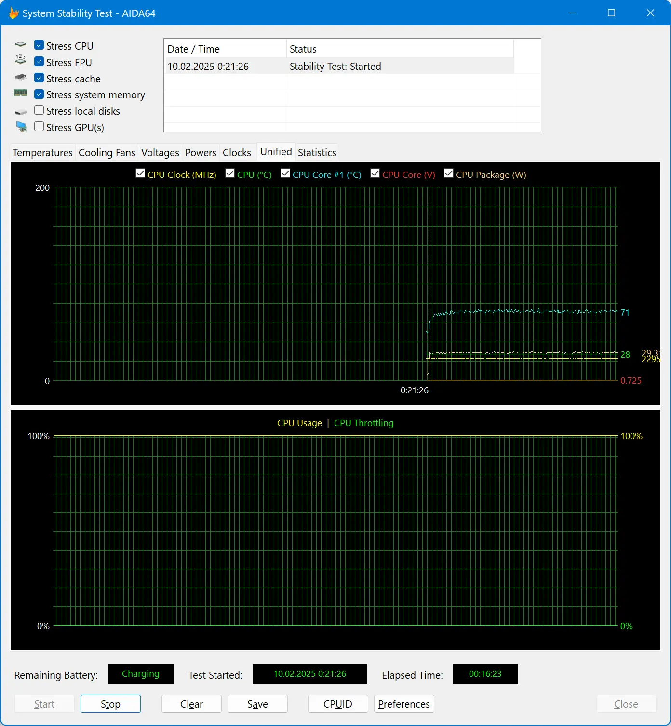Toggle the Stress cache checkbox

[39, 78]
